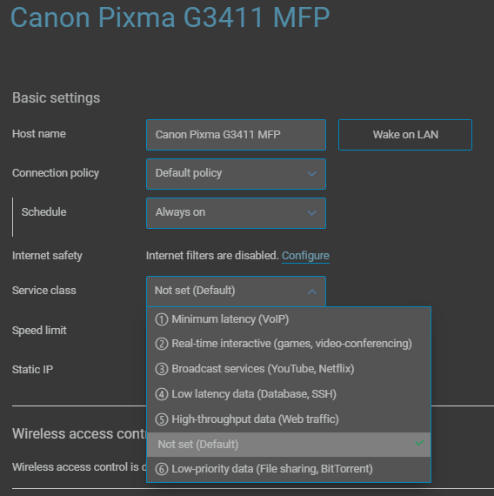494x496 pixels.
Task: Open the Configure internet filters link
Action: pos(305,256)
